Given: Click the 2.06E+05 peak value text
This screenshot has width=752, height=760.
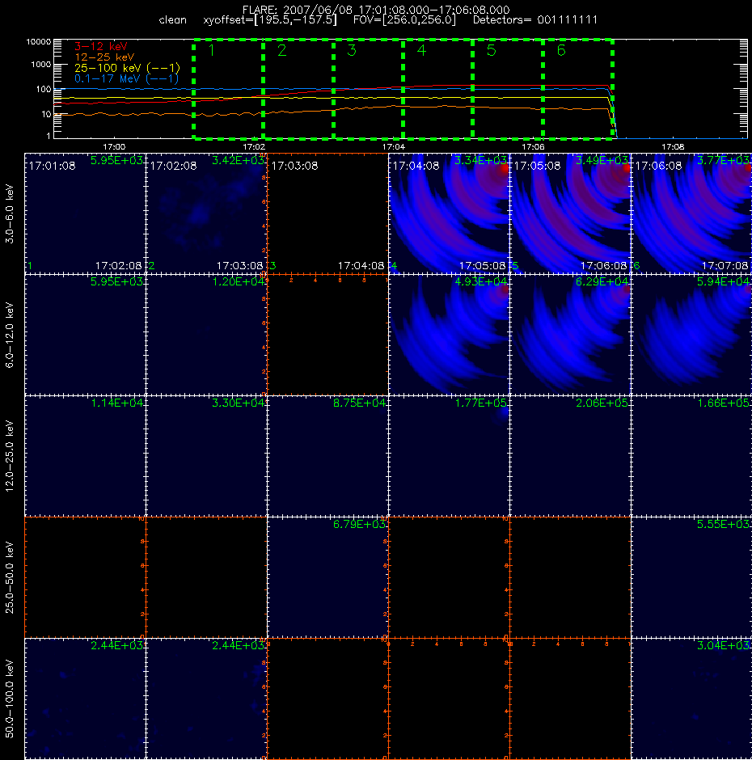Looking at the screenshot, I should [x=602, y=403].
